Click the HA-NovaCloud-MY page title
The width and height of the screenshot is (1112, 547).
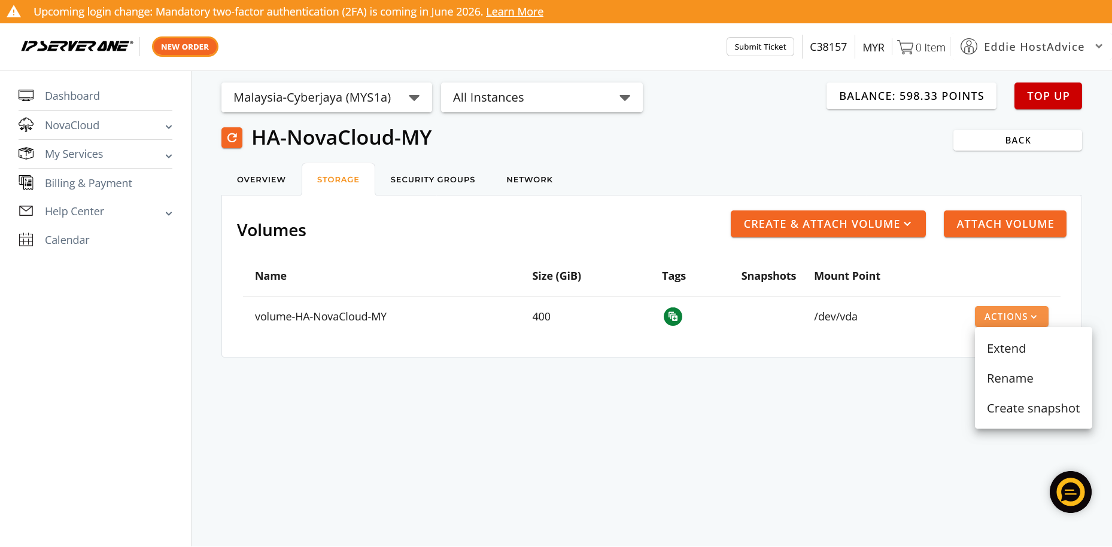342,137
